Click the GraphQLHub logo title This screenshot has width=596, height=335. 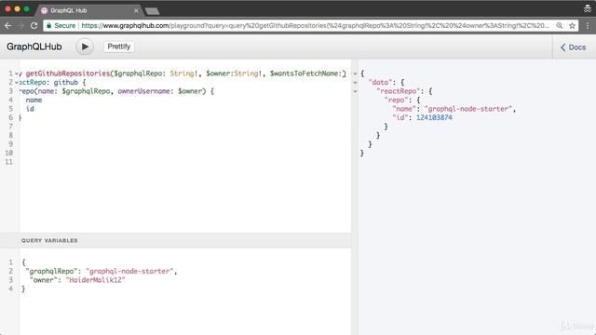(x=34, y=47)
